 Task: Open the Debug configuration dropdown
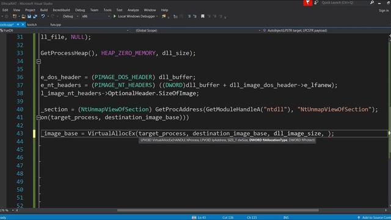71,16
